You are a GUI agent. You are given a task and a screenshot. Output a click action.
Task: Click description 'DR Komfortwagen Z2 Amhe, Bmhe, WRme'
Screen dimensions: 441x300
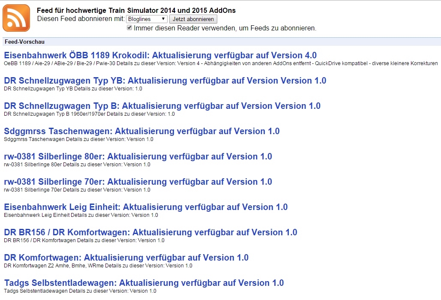98,266
